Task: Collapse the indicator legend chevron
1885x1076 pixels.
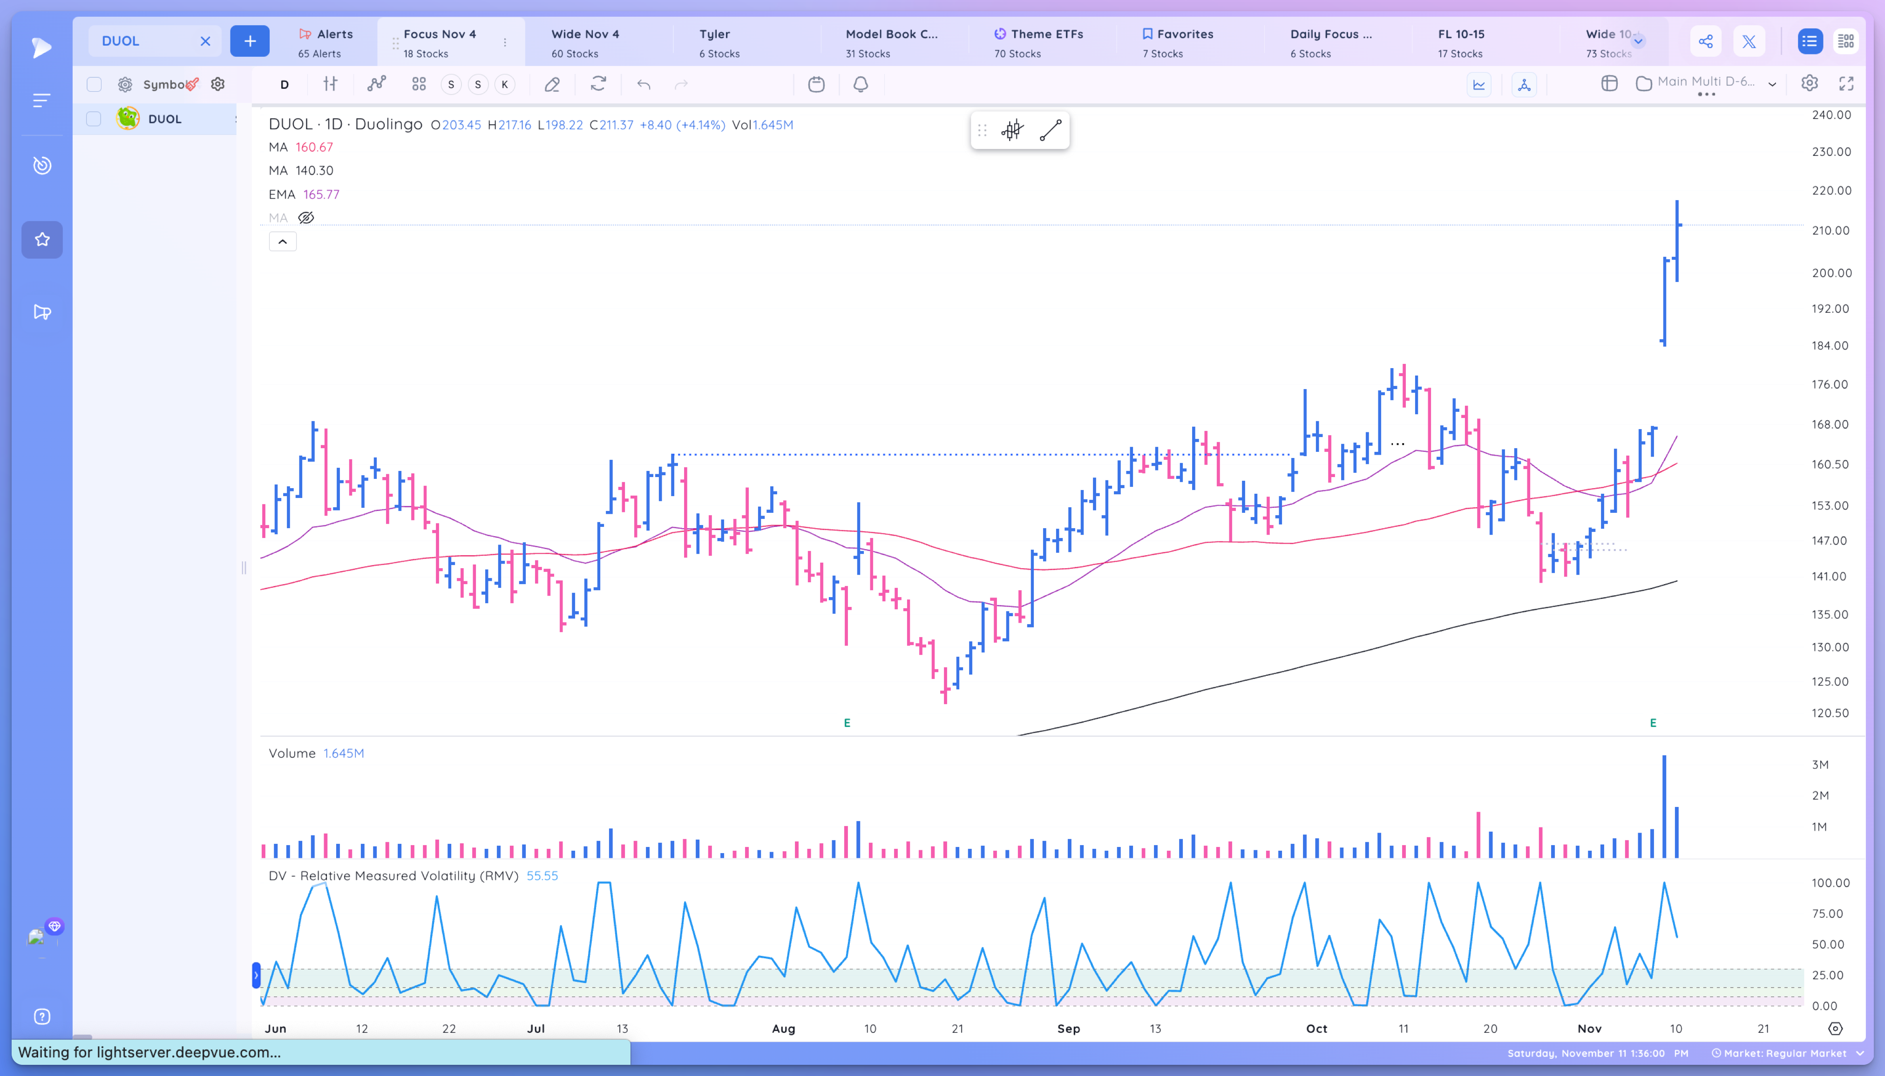Action: coord(282,242)
